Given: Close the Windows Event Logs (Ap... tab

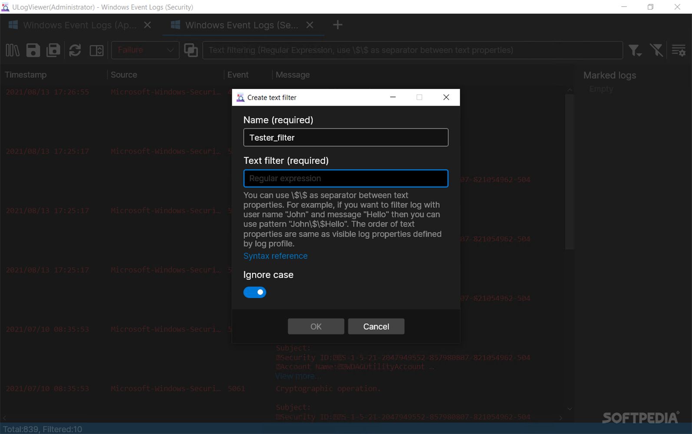Looking at the screenshot, I should pyautogui.click(x=148, y=25).
